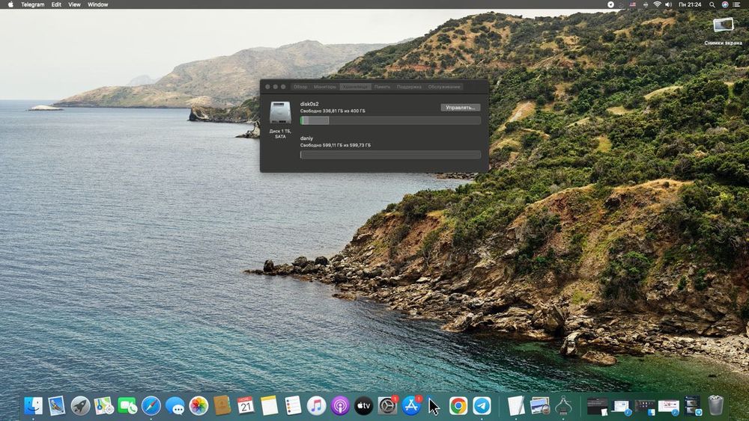The height and width of the screenshot is (421, 749).
Task: Open Launchpad from the Dock
Action: pyautogui.click(x=80, y=406)
